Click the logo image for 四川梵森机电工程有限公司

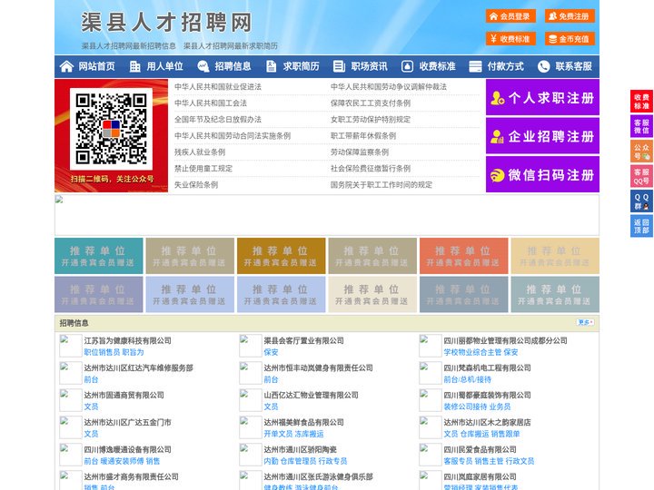point(430,373)
